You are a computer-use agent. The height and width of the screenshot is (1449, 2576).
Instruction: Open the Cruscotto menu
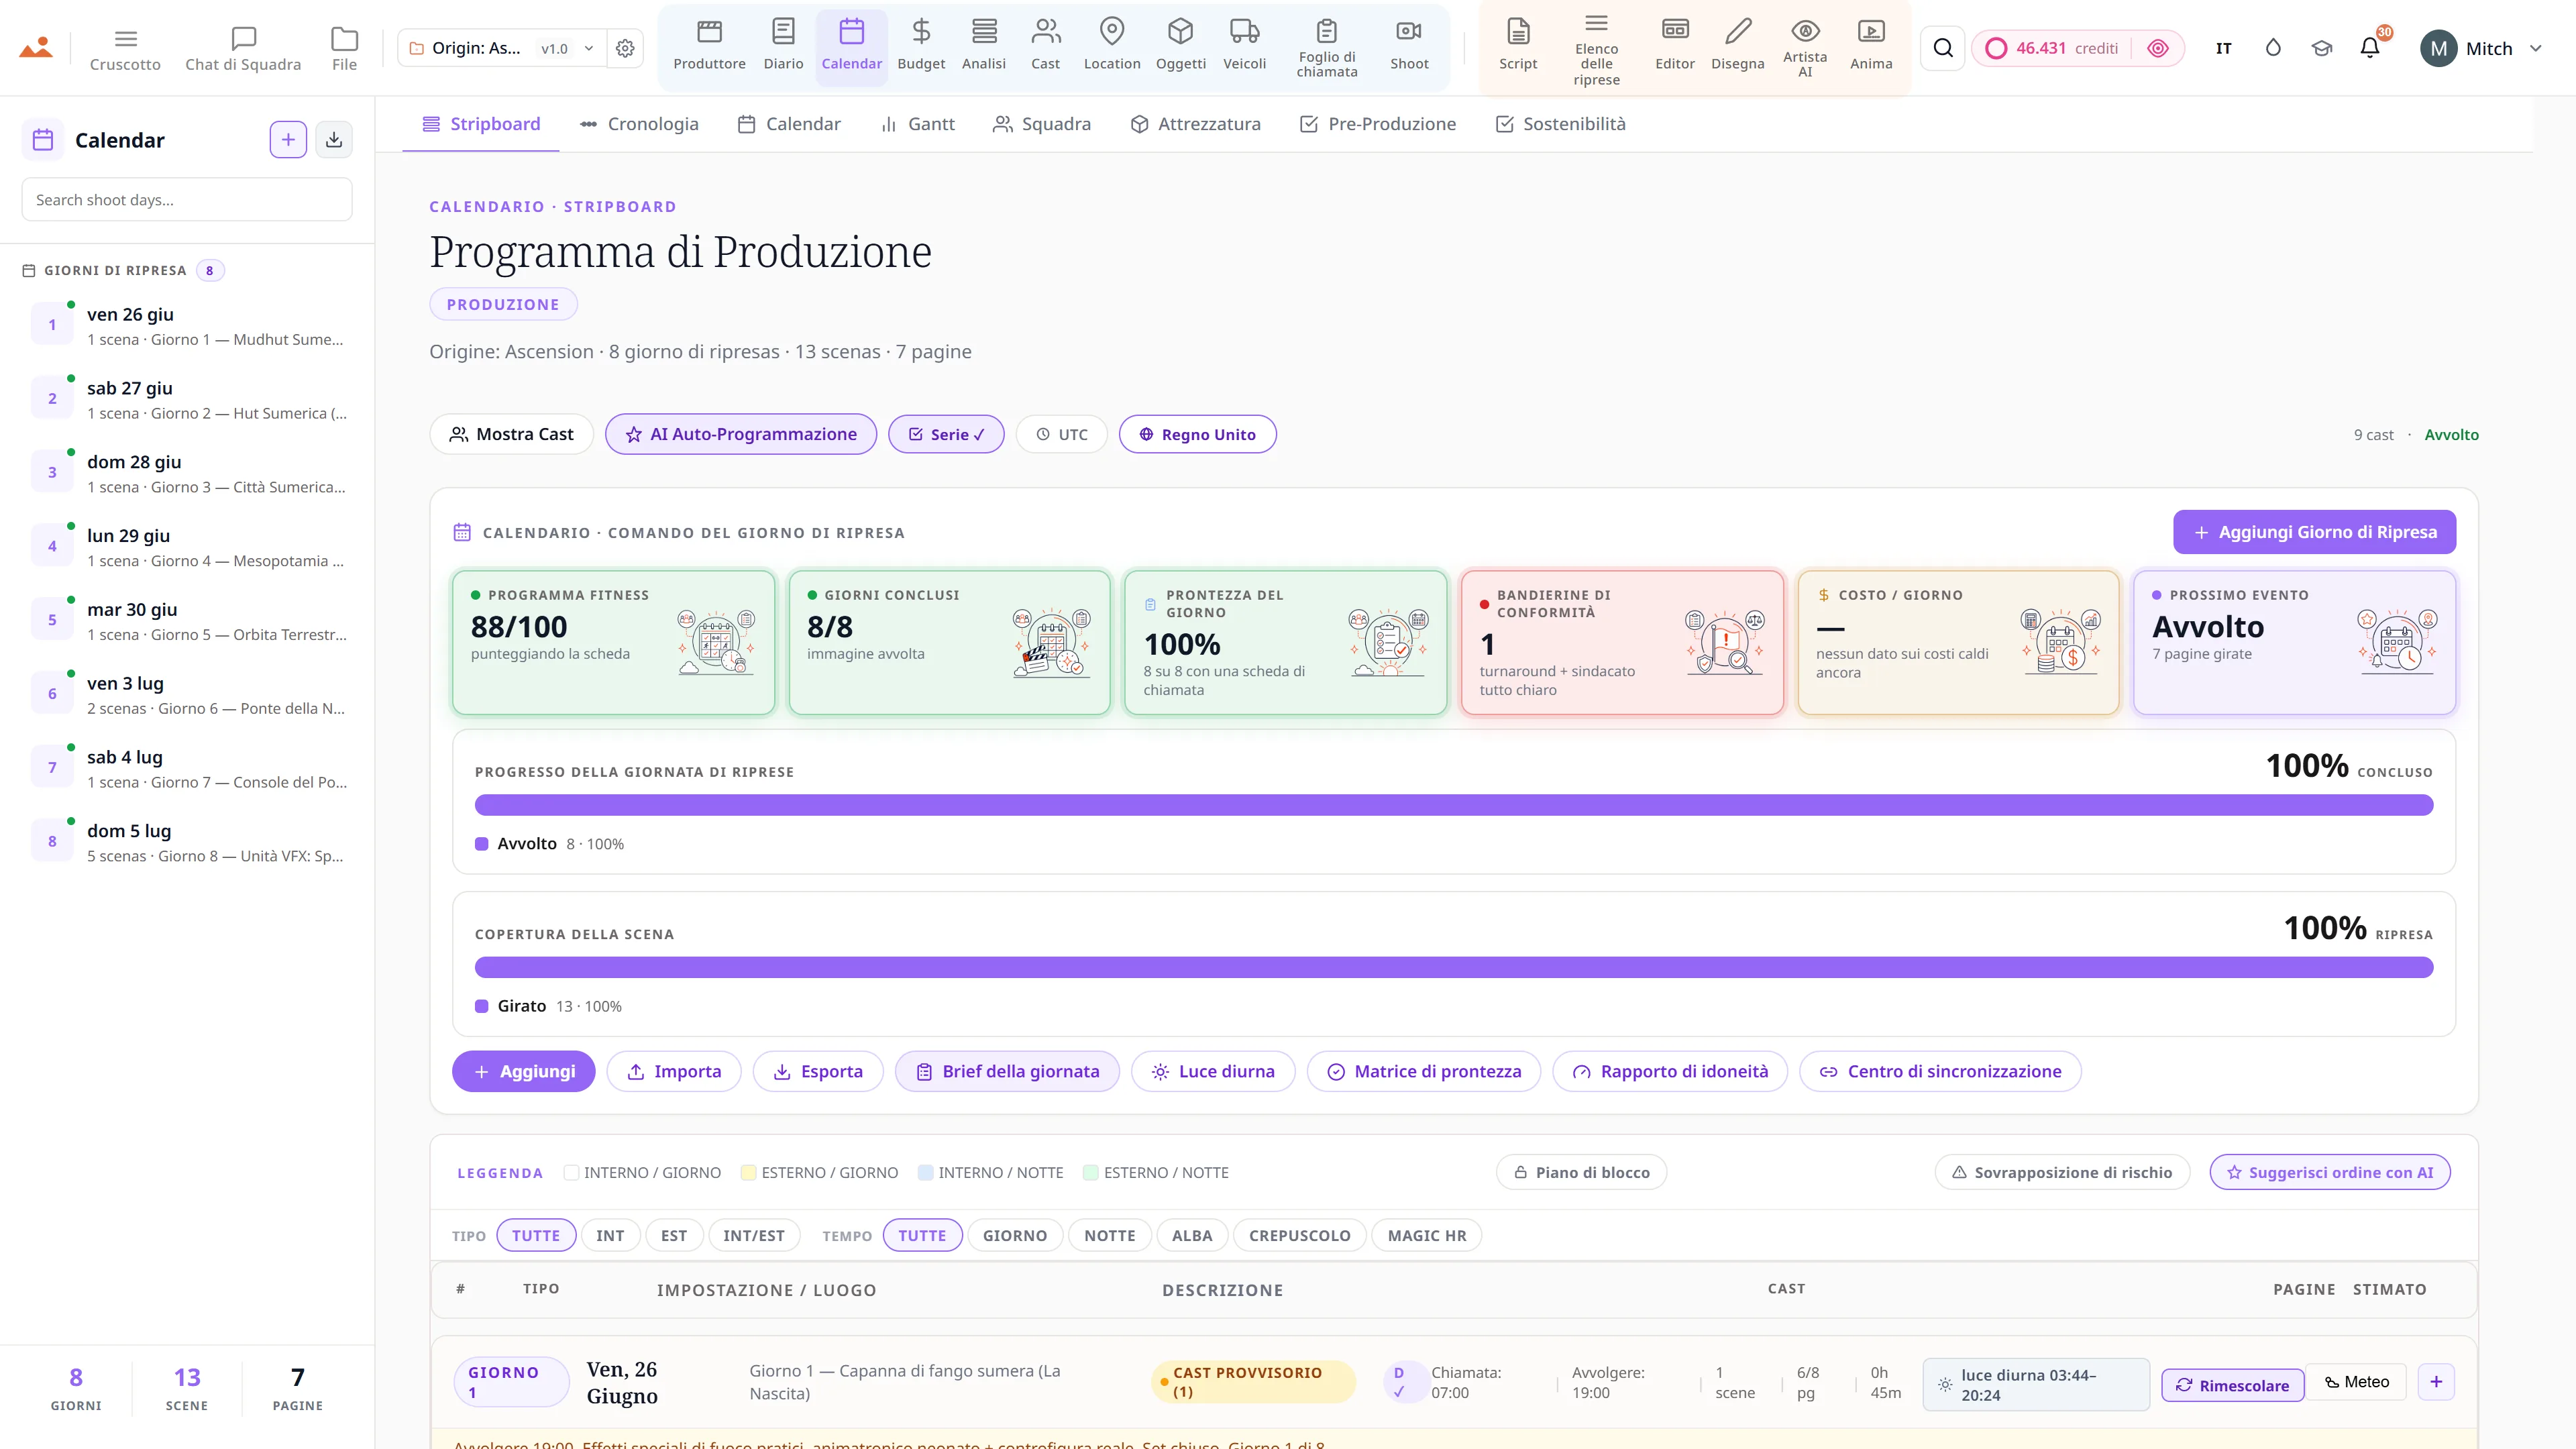pyautogui.click(x=125, y=48)
